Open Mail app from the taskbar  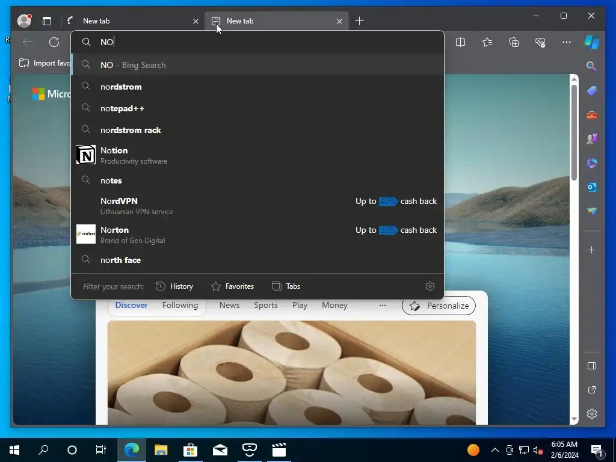point(220,450)
